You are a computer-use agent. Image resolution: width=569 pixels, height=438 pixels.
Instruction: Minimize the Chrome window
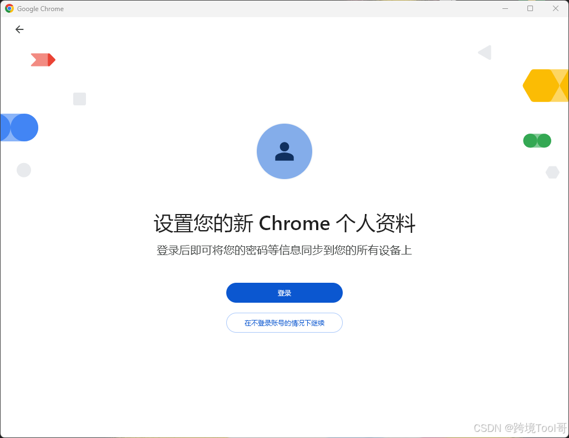(x=505, y=8)
